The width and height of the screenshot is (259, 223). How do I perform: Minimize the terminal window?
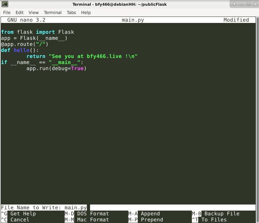pyautogui.click(x=241, y=4)
